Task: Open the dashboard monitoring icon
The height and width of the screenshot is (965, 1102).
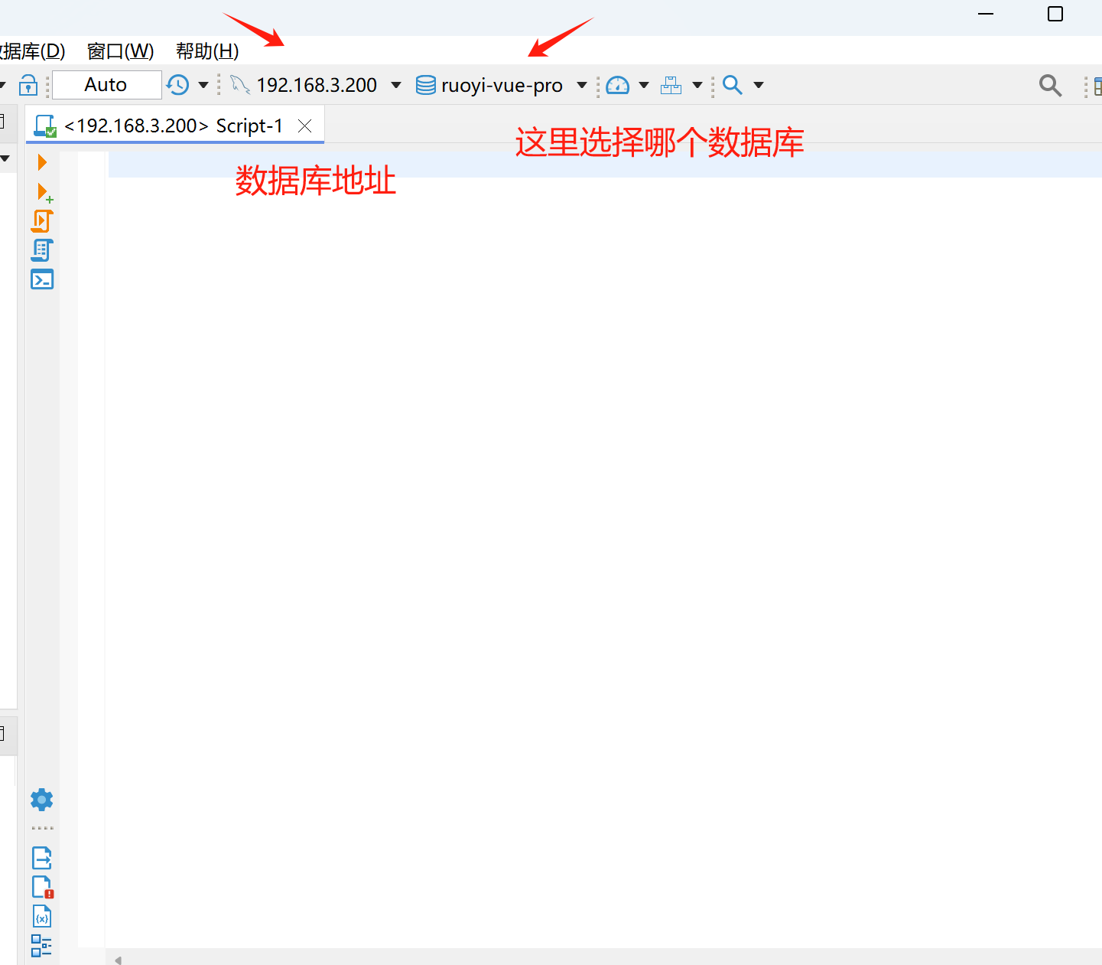Action: (616, 85)
